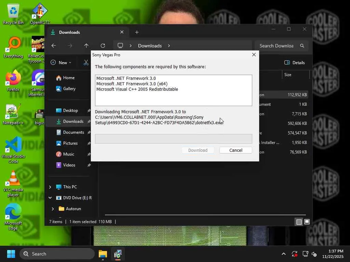This screenshot has width=350, height=262.
Task: Open the VLC media player desktop shortcut
Action: pyautogui.click(x=13, y=184)
